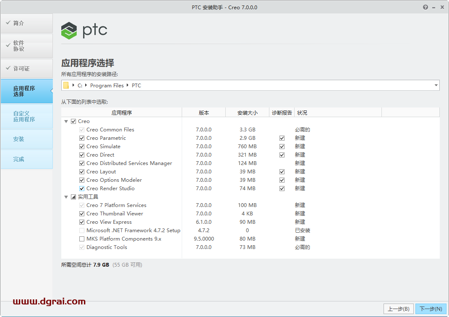Collapse the 实用工具 group tree arrow

66,197
